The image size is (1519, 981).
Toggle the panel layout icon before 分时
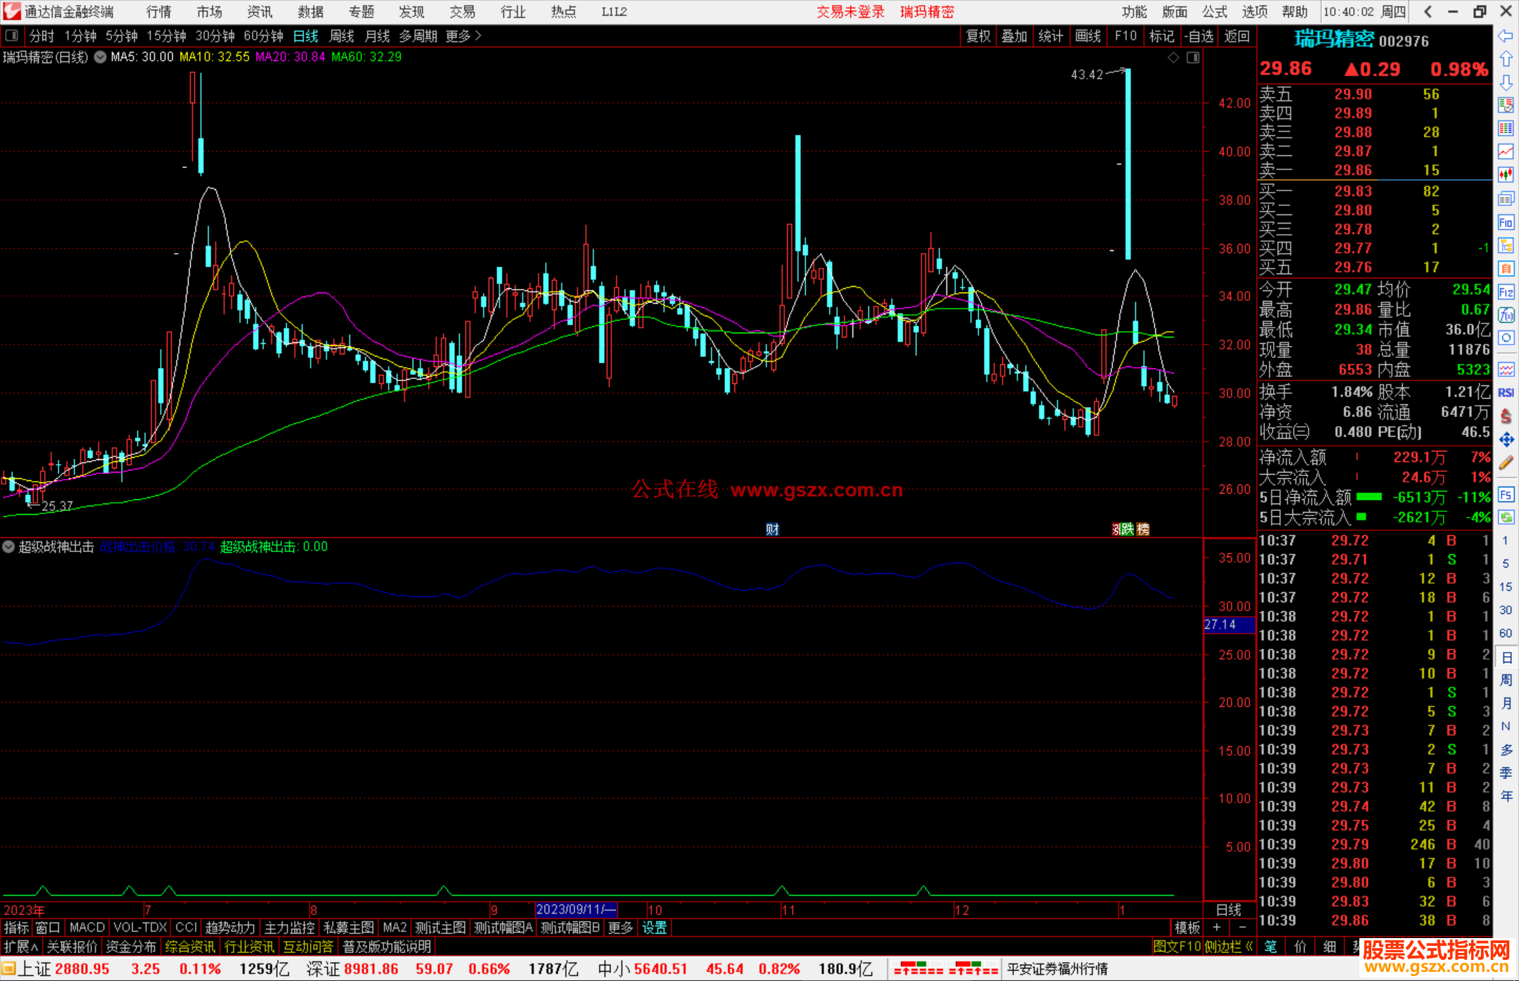coord(12,35)
